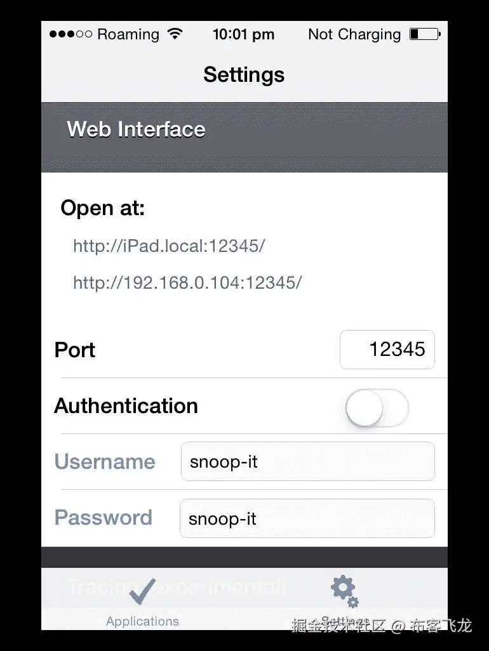Tap the battery indicator icon
The width and height of the screenshot is (489, 651).
pos(424,34)
